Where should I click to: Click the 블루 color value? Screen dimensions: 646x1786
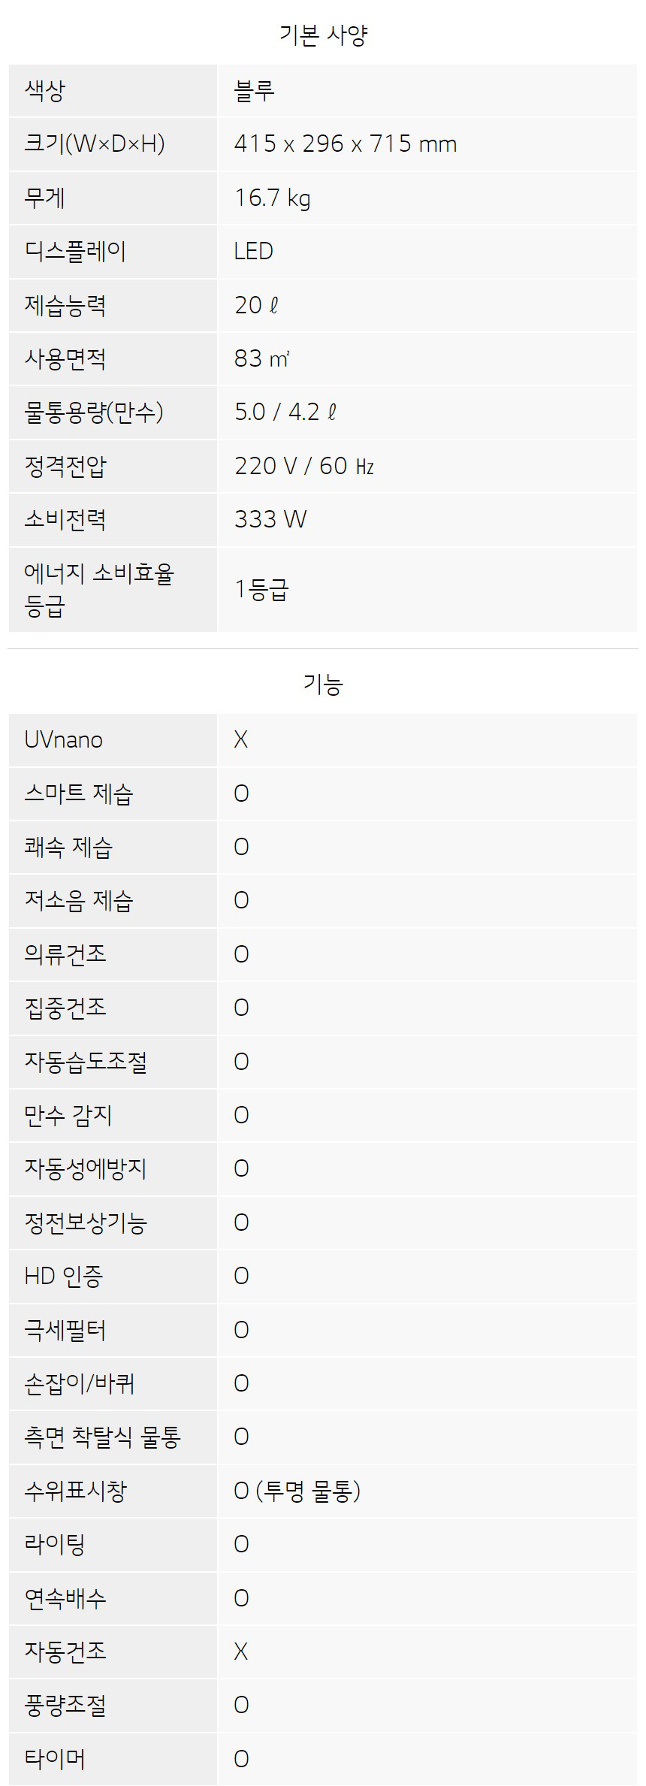(x=255, y=91)
